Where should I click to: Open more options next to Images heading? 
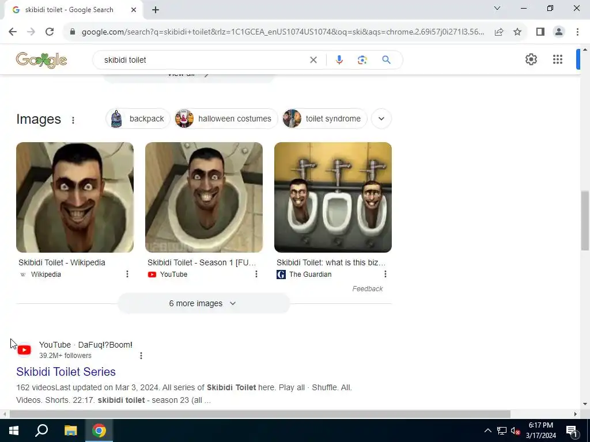point(73,120)
